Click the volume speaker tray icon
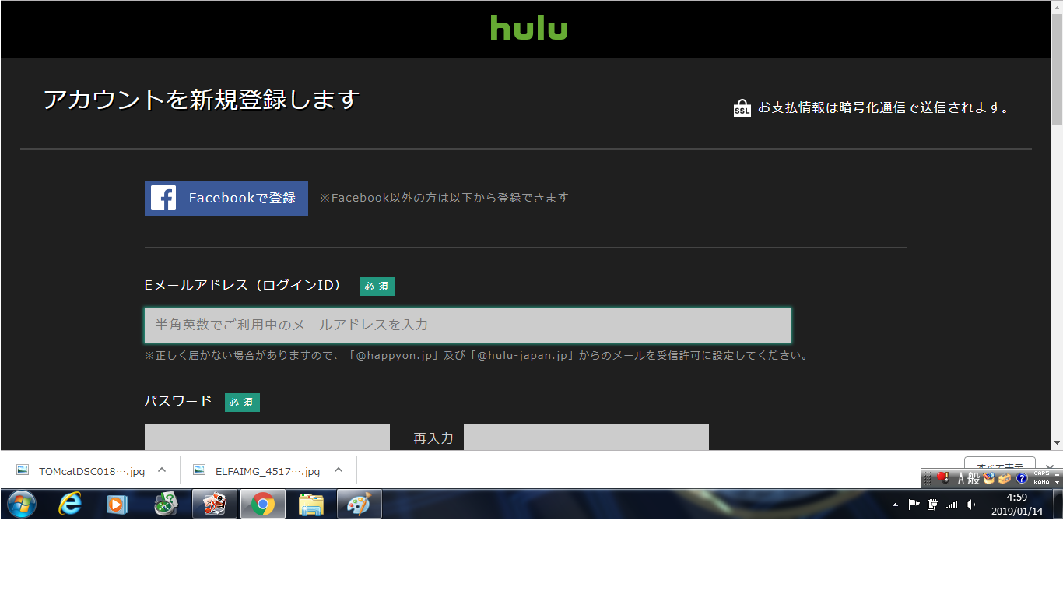This screenshot has height=598, width=1063. [x=970, y=505]
